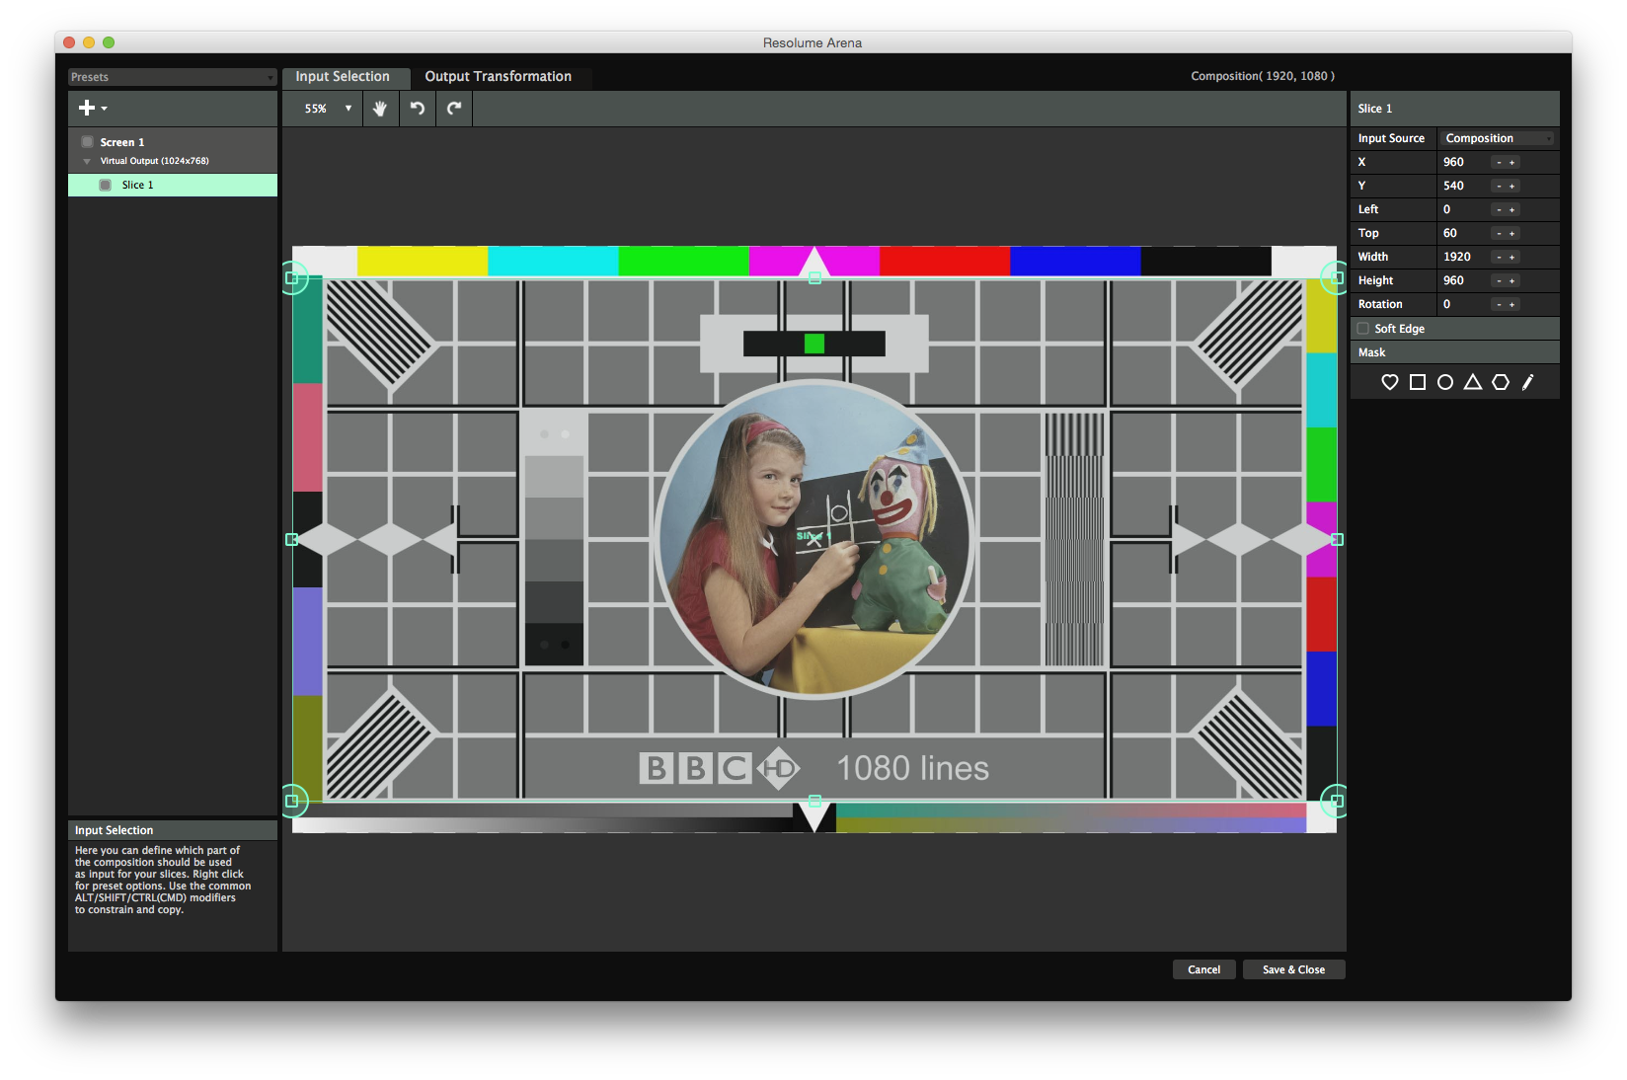The image size is (1627, 1080).
Task: Click the plus add-screen icon
Action: [87, 108]
